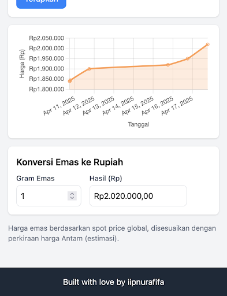This screenshot has height=296, width=227.
Task: Click the data point near Rp1.920.000
Action: [x=168, y=65]
